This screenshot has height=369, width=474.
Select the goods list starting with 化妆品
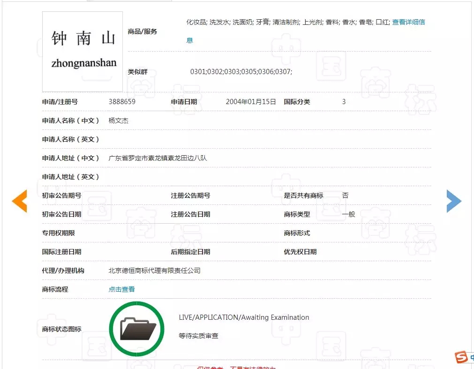(x=288, y=22)
